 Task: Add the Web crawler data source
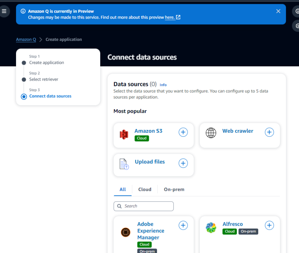pos(269,132)
